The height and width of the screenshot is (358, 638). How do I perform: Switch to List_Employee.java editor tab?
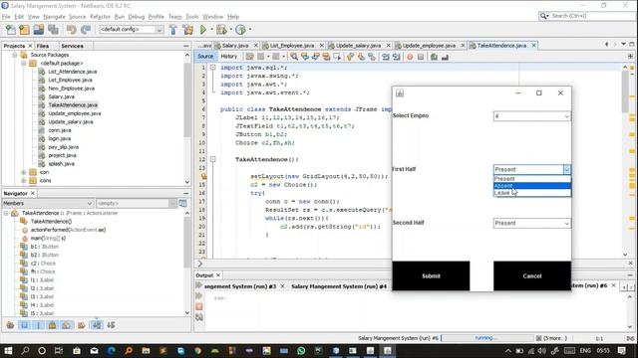(x=292, y=46)
